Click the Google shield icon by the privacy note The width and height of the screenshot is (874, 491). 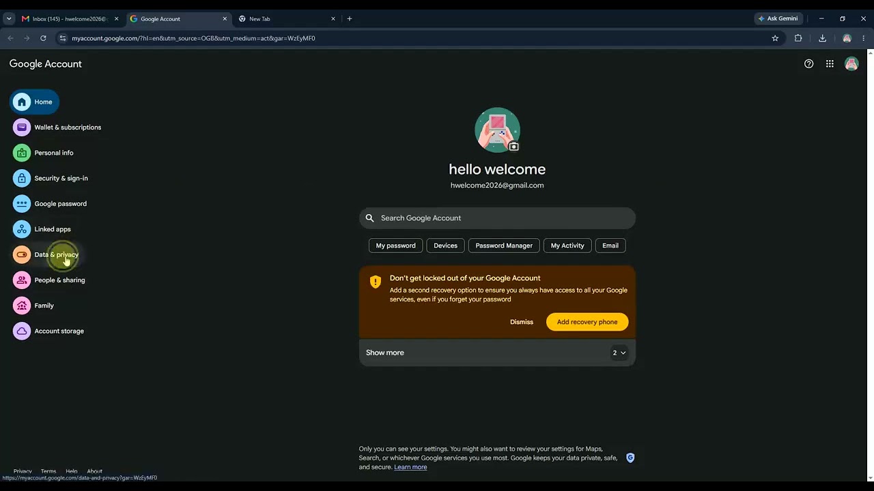630,458
